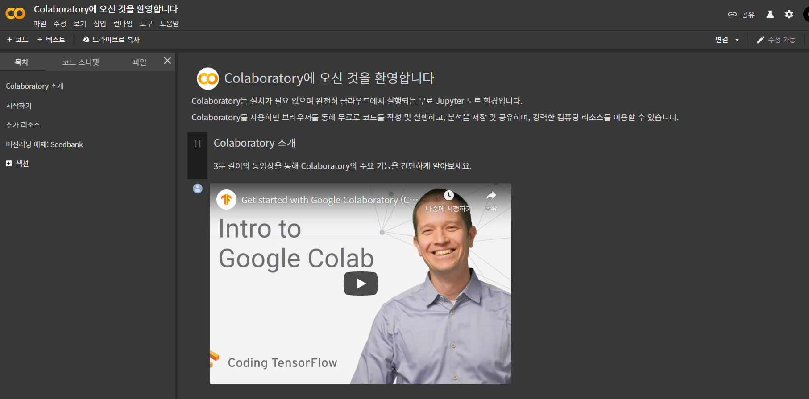809x399 pixels.
Task: Go to 추가 리소스 in table of contents
Action: pos(23,125)
